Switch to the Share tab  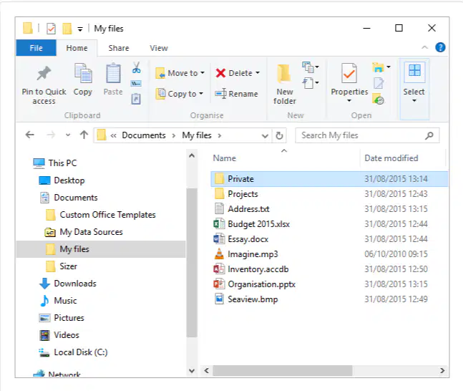(118, 48)
